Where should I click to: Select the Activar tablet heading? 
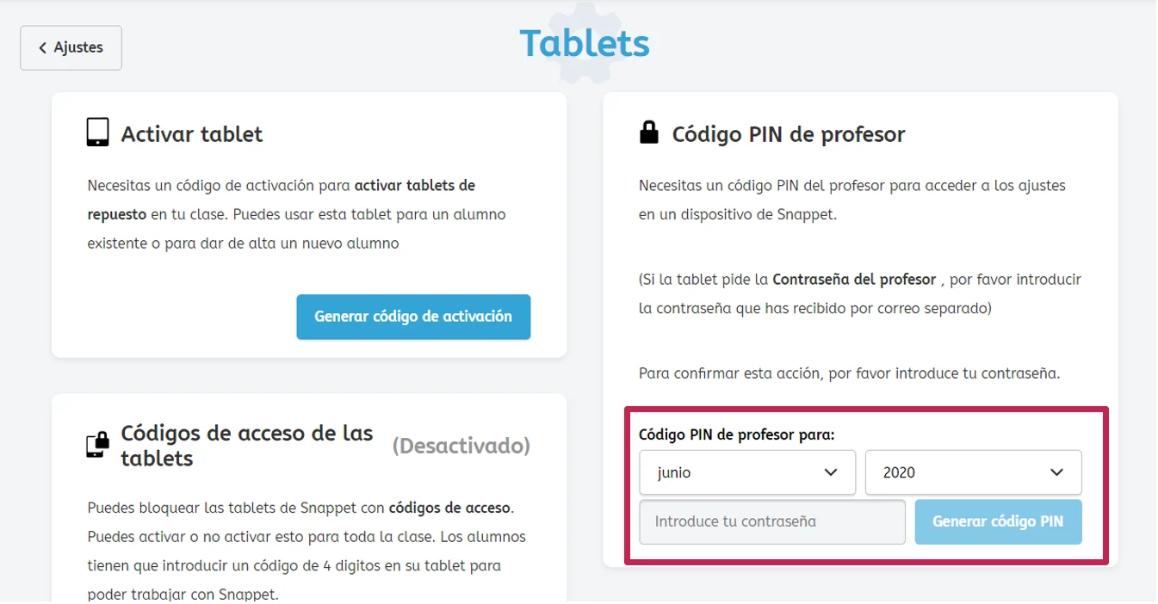click(x=192, y=134)
